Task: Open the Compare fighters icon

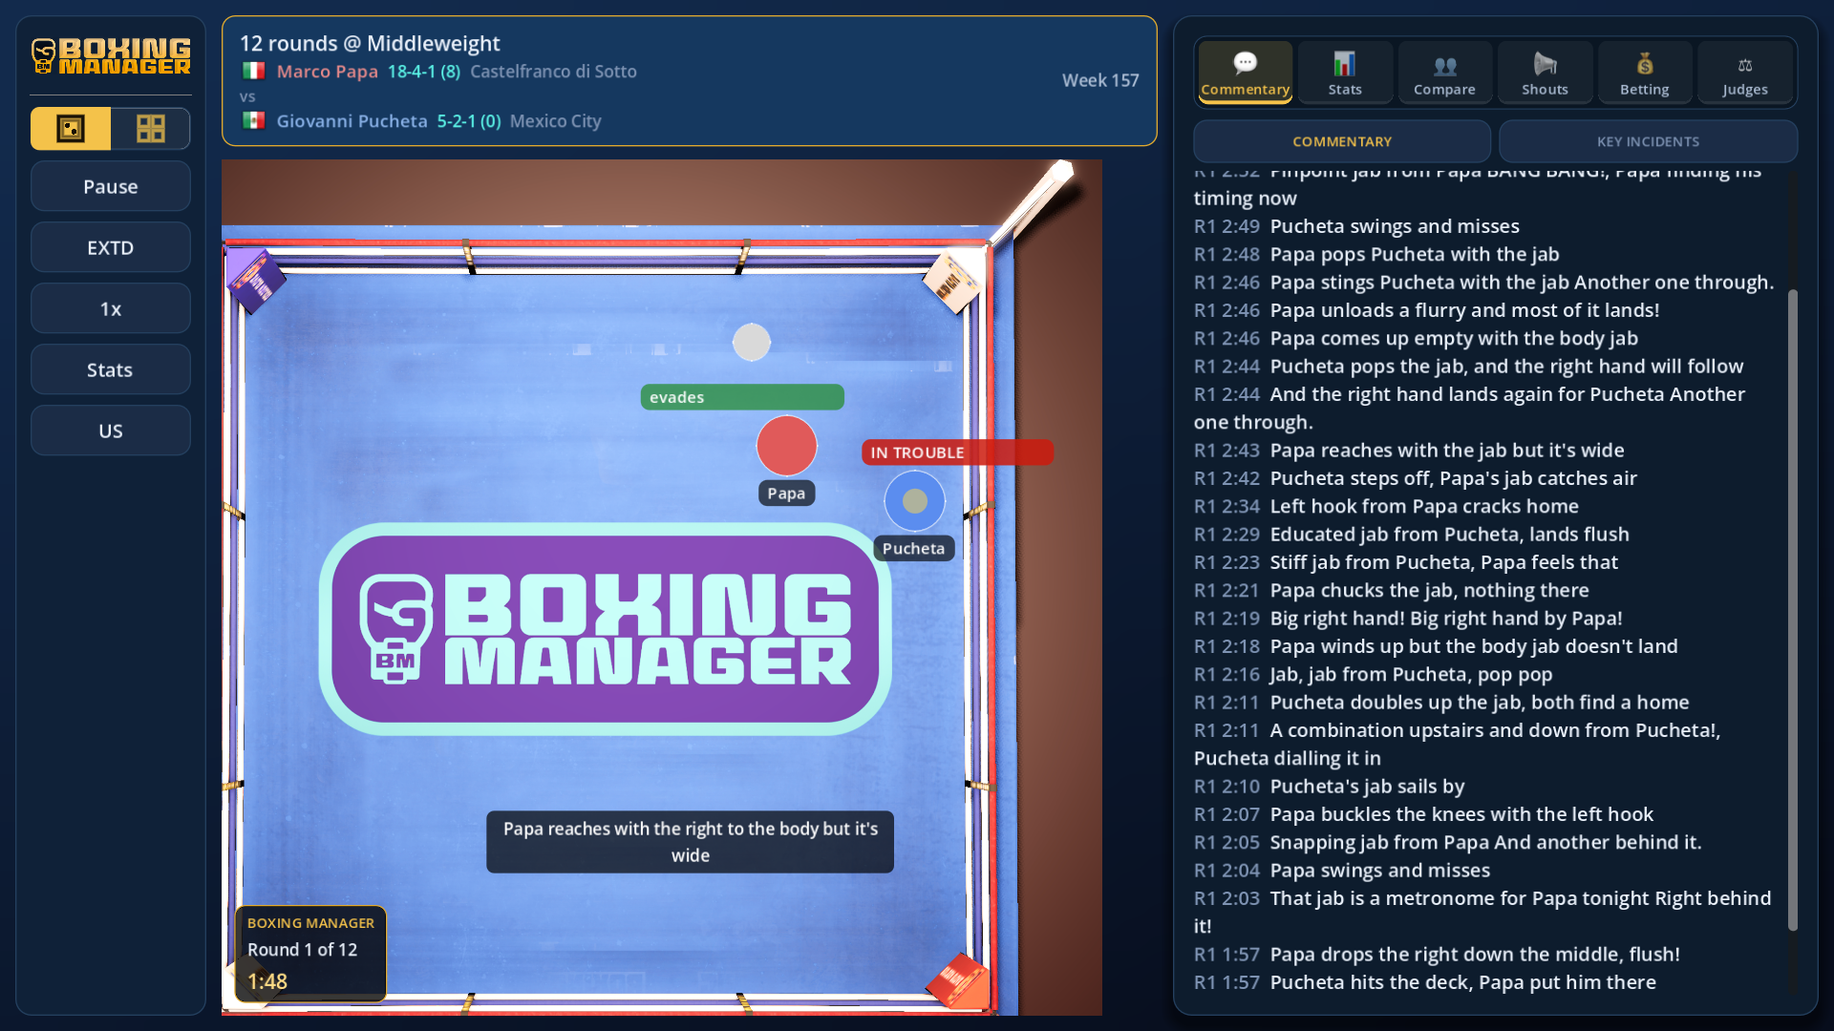Action: [x=1444, y=65]
